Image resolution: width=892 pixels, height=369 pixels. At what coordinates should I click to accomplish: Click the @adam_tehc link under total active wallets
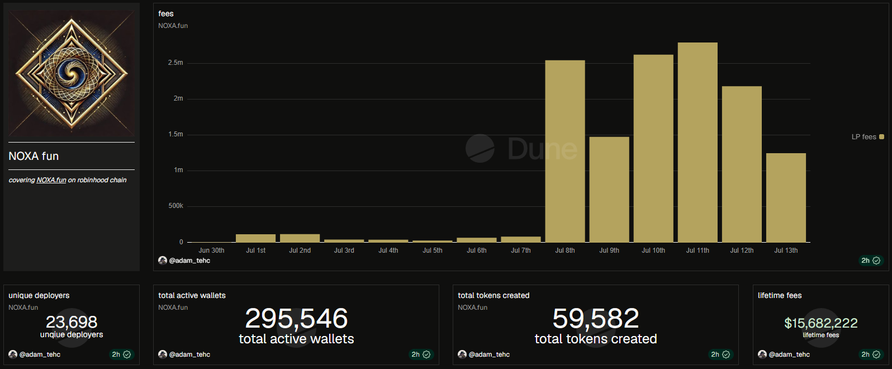pyautogui.click(x=189, y=354)
